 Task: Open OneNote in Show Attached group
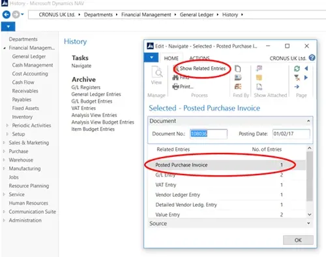(x=259, y=69)
